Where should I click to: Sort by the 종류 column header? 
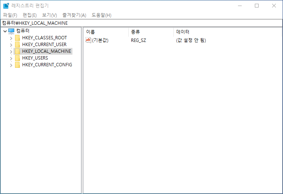[151, 32]
